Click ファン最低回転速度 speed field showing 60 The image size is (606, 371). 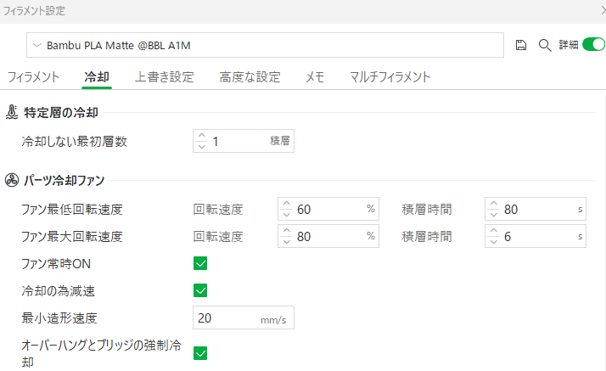pos(328,209)
